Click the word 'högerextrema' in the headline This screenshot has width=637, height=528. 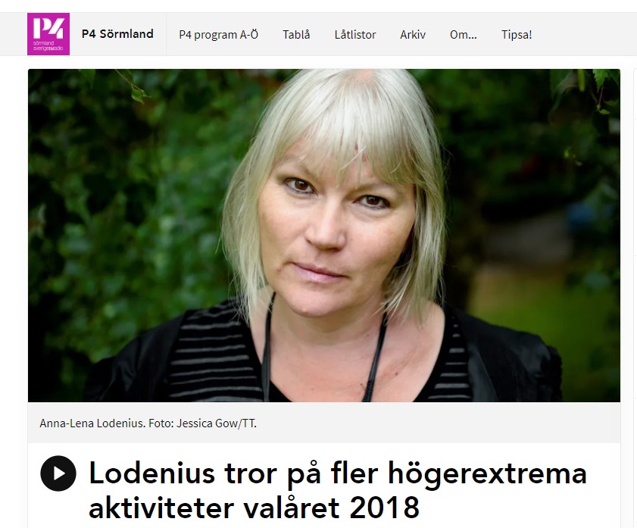click(x=487, y=474)
